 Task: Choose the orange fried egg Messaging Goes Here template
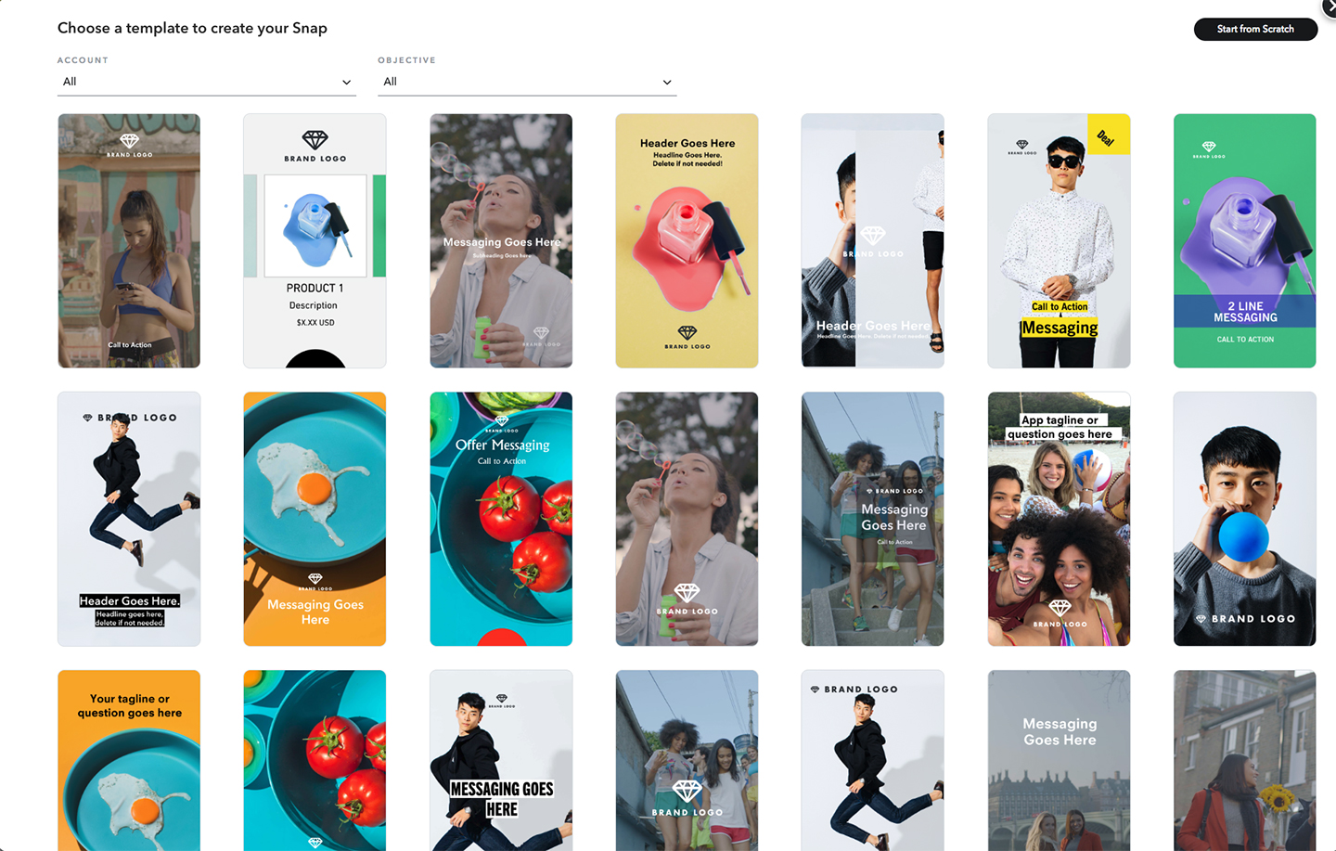click(x=315, y=519)
